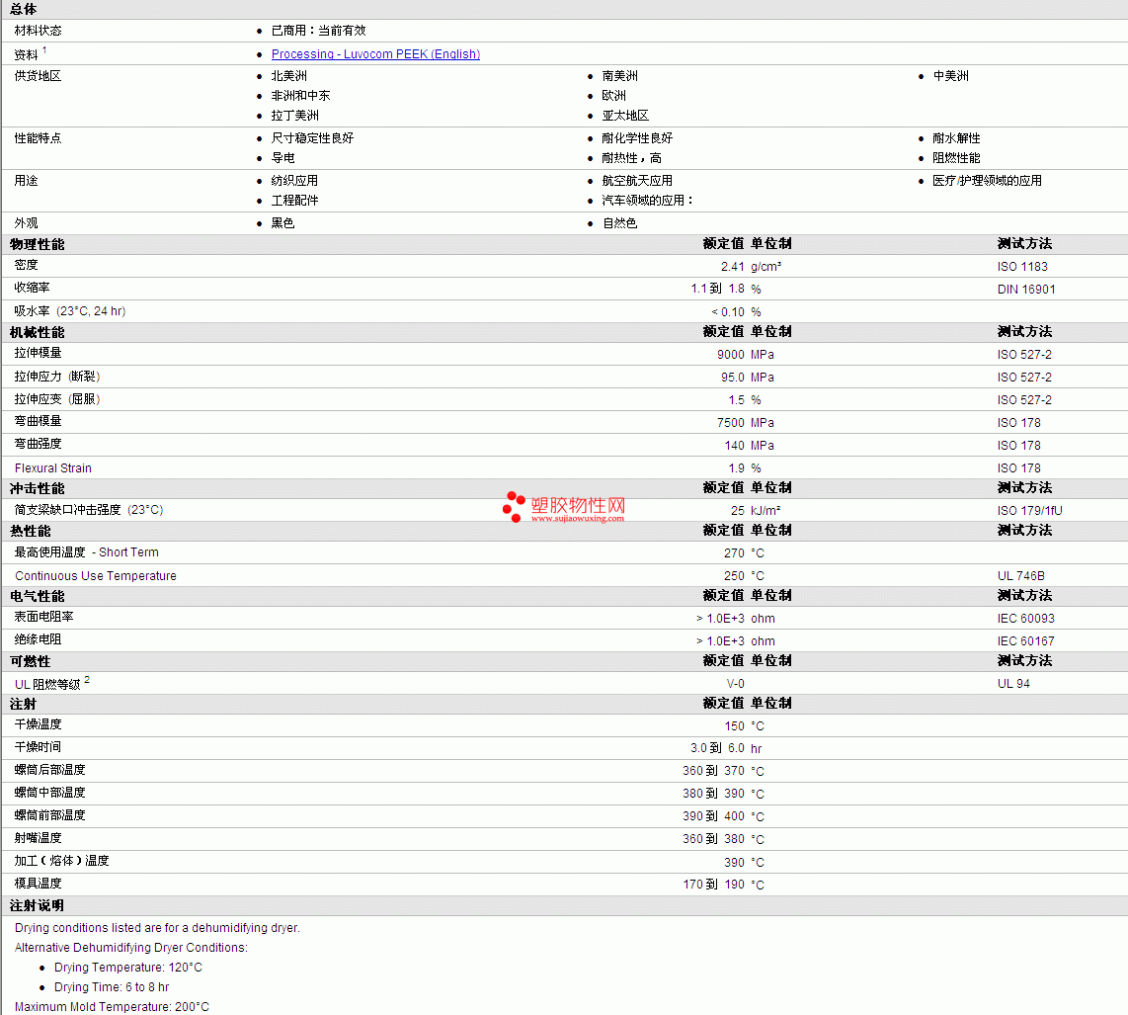Open the Processing - Luvocom PEEK (English) link
1128x1015 pixels.
[x=375, y=54]
